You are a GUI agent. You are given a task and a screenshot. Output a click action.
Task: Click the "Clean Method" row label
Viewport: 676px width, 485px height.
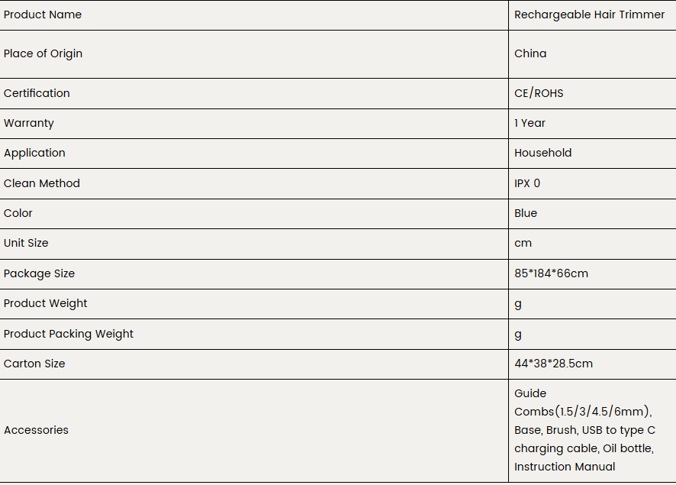pyautogui.click(x=42, y=183)
